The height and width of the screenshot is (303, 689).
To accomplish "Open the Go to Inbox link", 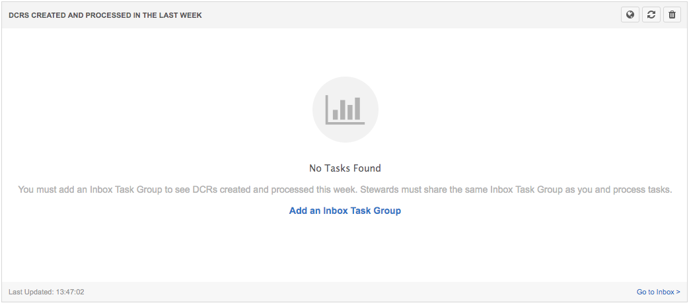I will pos(658,292).
